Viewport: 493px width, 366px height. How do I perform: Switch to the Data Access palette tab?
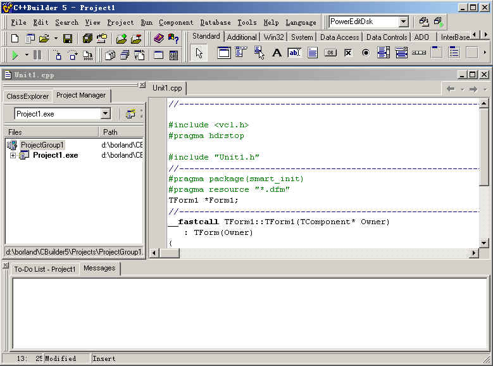(339, 37)
